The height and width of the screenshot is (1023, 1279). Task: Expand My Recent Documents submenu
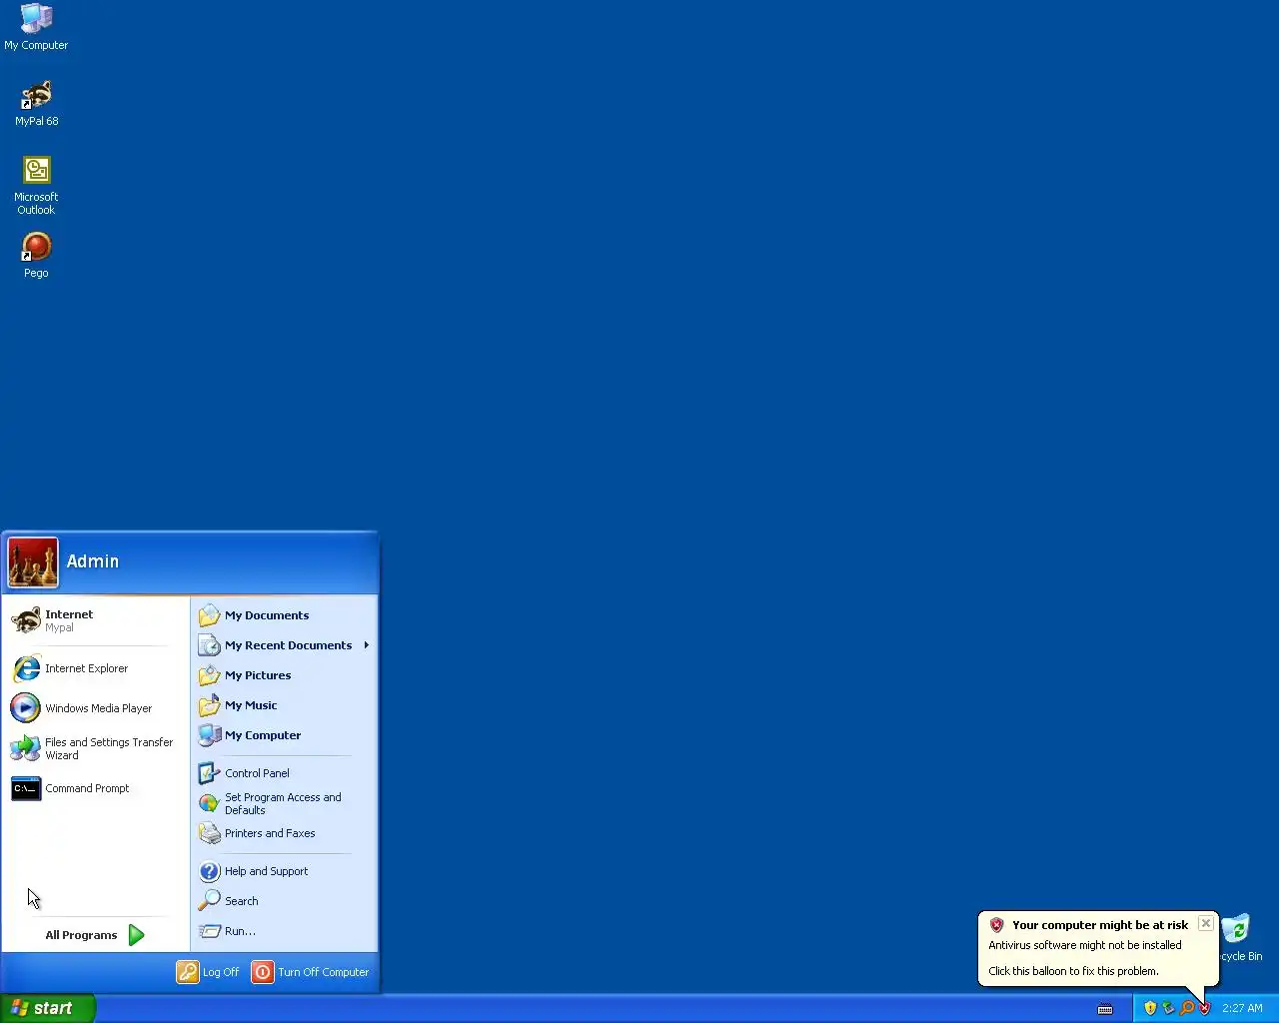click(284, 645)
